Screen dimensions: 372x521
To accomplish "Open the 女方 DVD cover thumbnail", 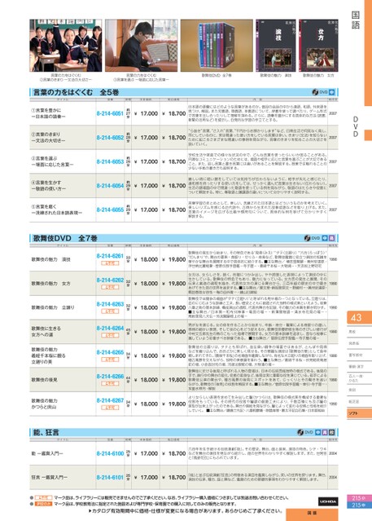I will click(318, 45).
